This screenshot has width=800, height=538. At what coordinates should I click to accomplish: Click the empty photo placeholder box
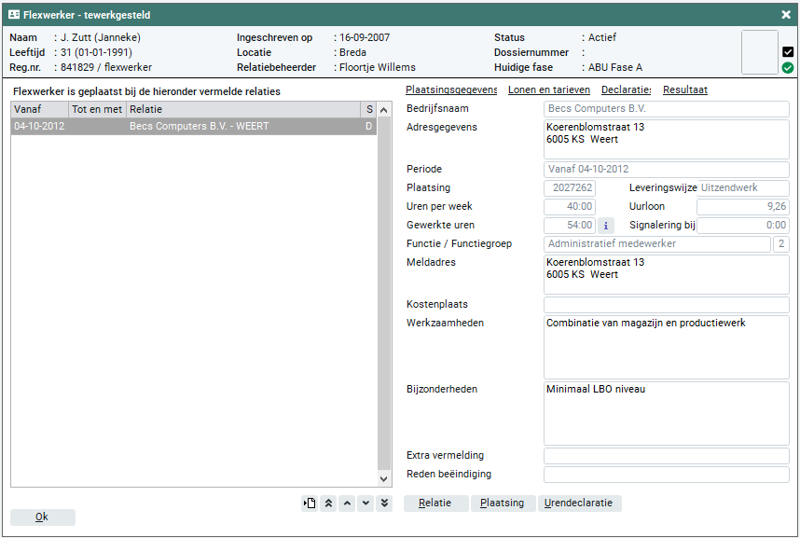(x=759, y=52)
